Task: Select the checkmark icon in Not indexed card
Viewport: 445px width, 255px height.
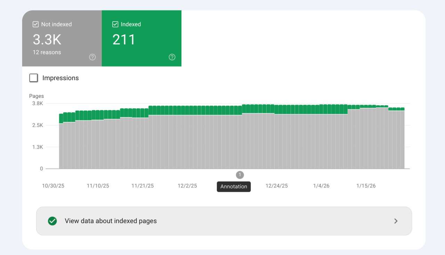Action: (x=35, y=24)
